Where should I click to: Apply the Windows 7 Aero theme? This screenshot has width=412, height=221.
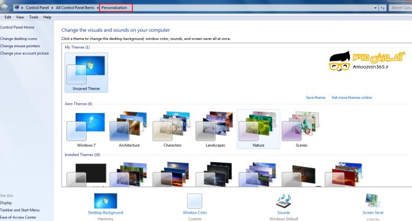tap(86, 130)
